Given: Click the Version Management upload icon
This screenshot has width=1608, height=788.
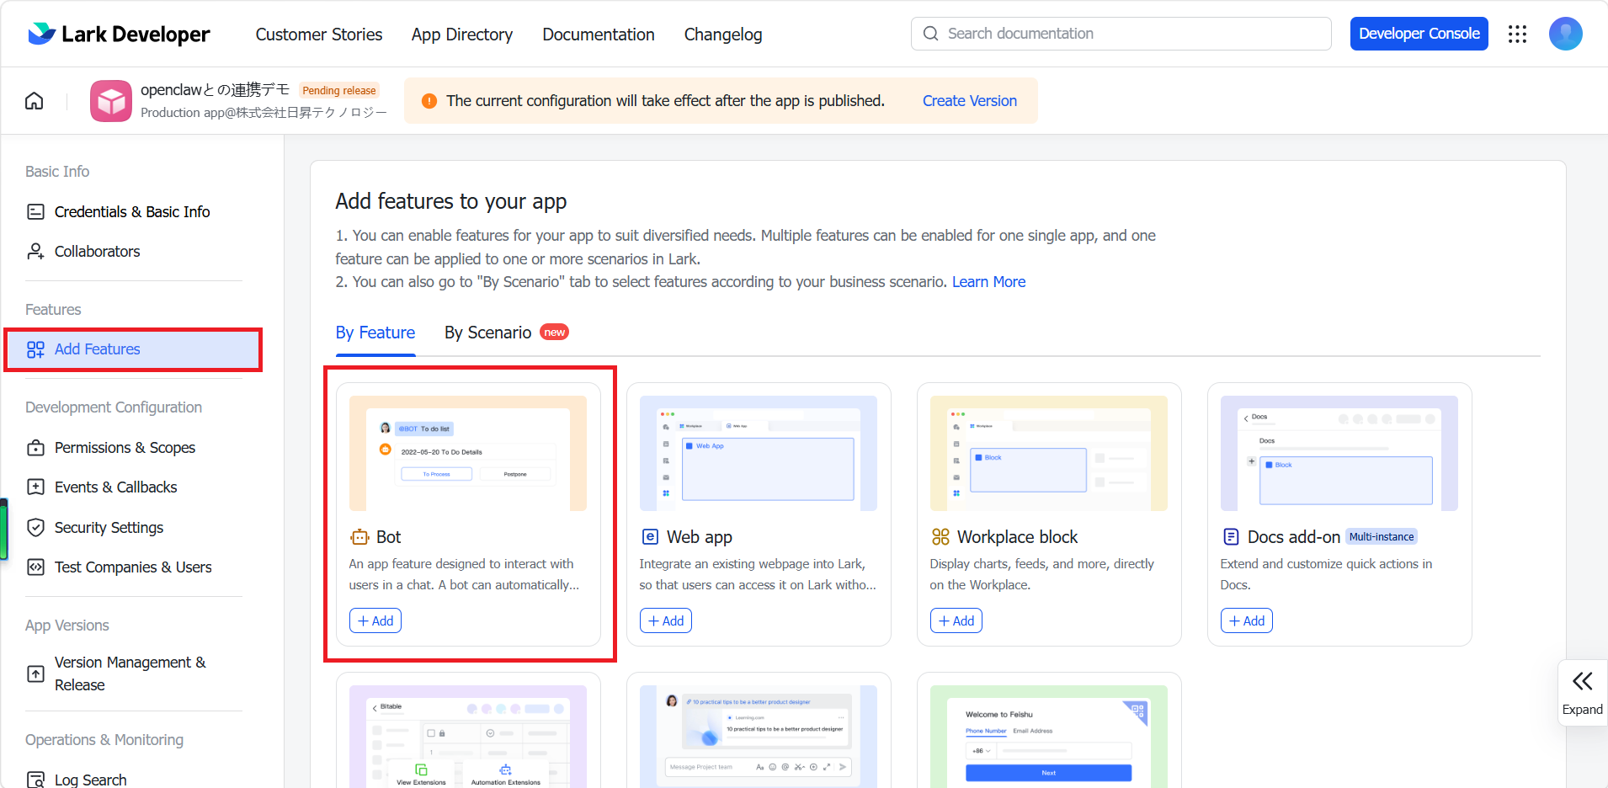Looking at the screenshot, I should [35, 674].
